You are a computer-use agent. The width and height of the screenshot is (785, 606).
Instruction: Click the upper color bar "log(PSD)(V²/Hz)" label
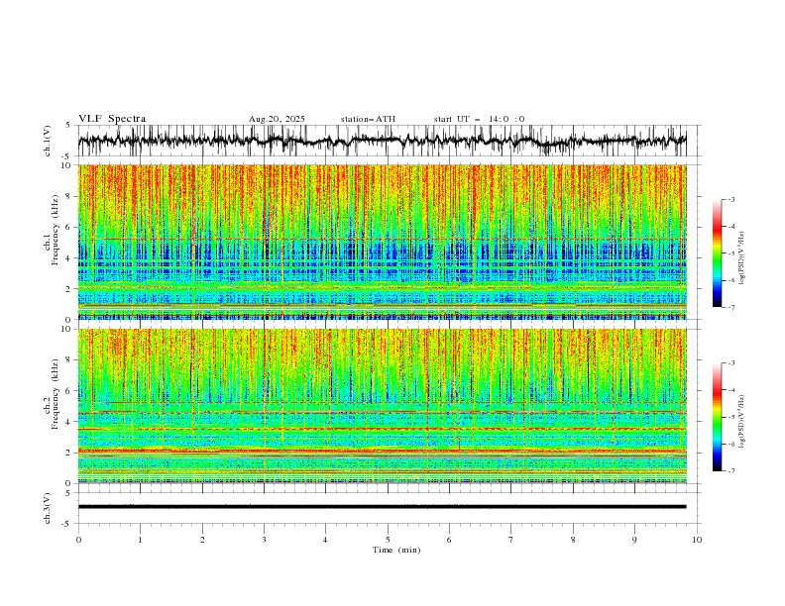(742, 258)
